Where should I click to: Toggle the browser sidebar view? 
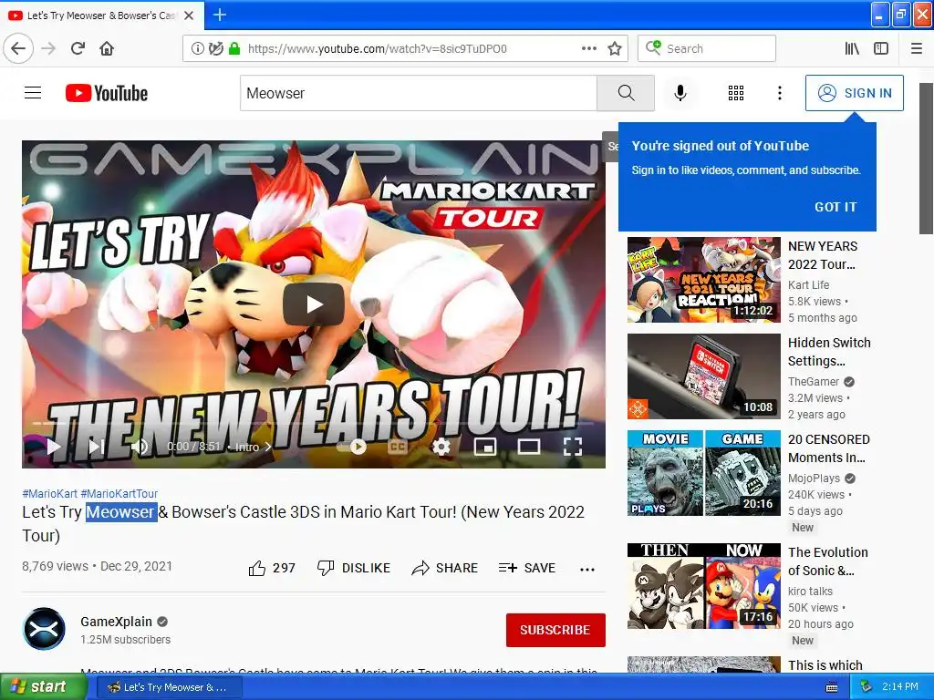pyautogui.click(x=881, y=48)
